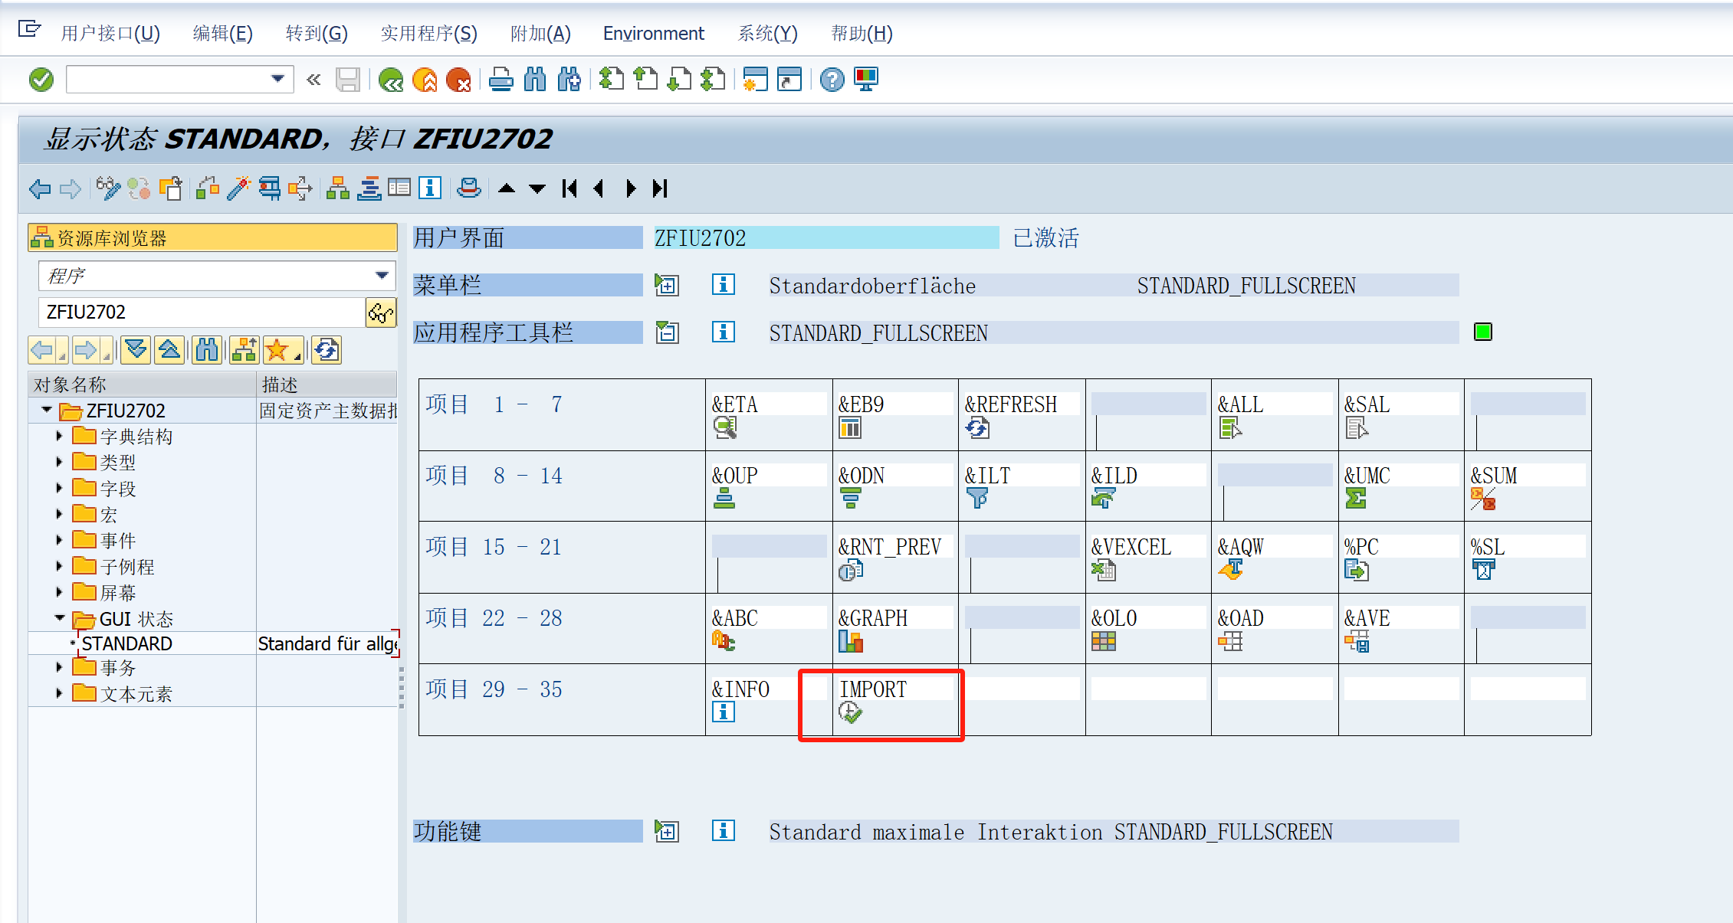The width and height of the screenshot is (1733, 923).
Task: Open the 实用程序(S) menu
Action: pos(428,34)
